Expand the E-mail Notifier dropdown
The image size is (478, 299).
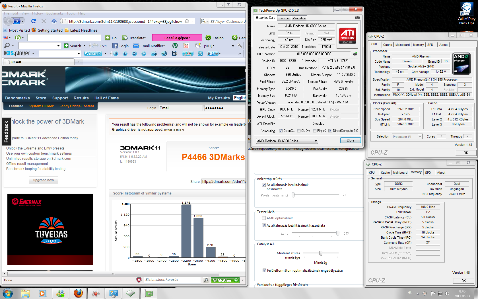[x=164, y=46]
